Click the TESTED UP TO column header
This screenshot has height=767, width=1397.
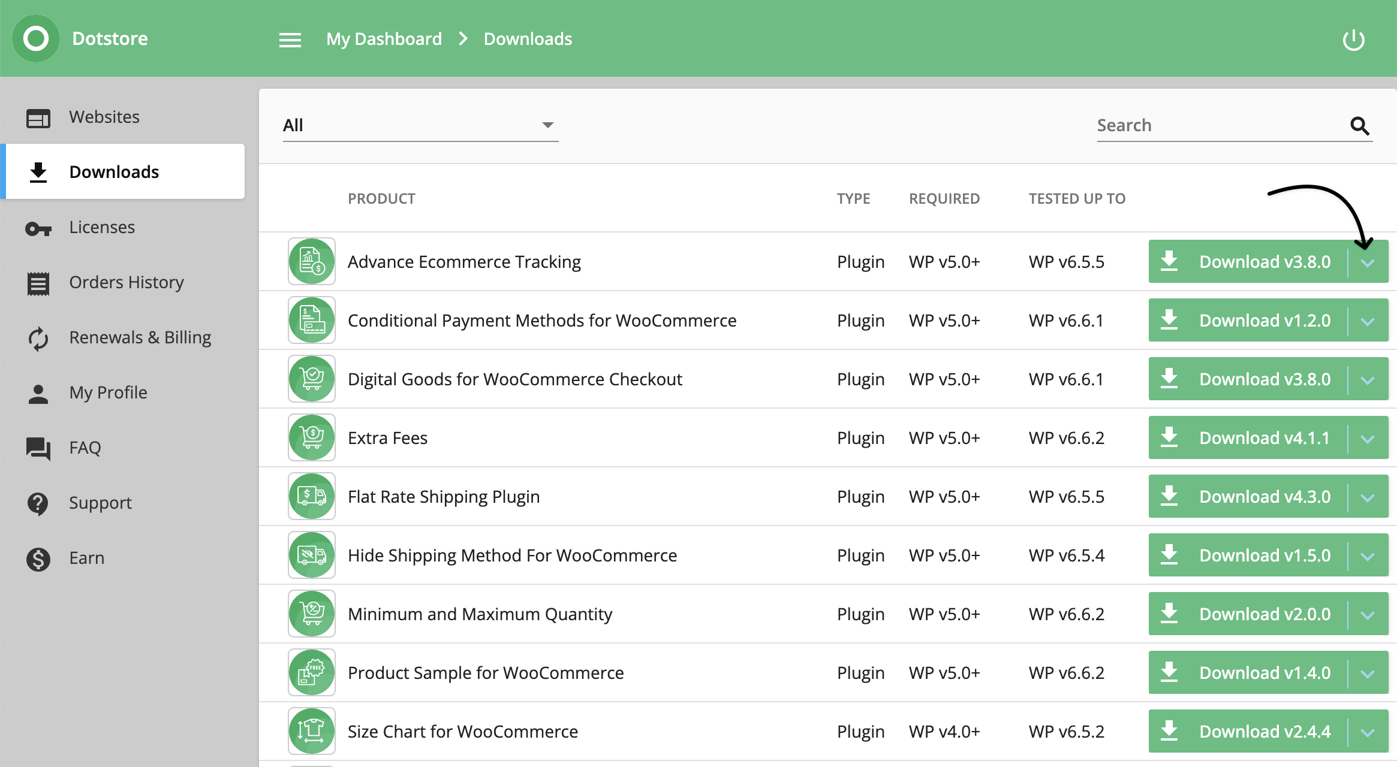coord(1077,198)
